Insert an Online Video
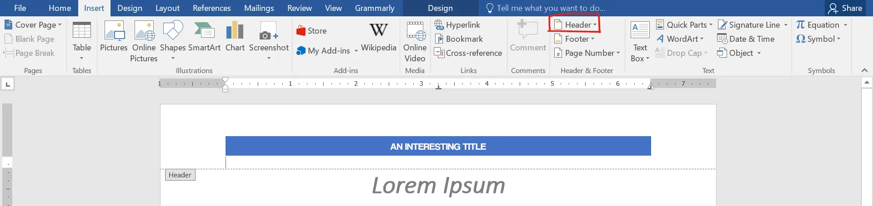The width and height of the screenshot is (873, 206). pyautogui.click(x=415, y=31)
